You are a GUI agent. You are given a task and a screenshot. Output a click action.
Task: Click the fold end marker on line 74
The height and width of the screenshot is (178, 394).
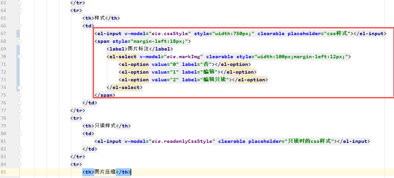[x=19, y=87]
